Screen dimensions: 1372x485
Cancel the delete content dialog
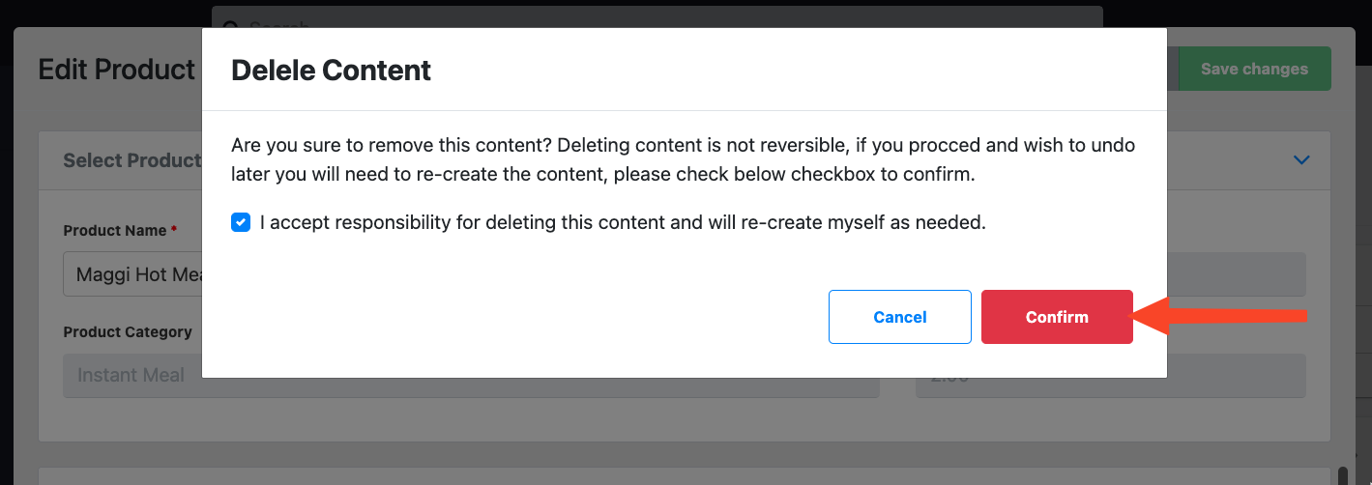900,317
